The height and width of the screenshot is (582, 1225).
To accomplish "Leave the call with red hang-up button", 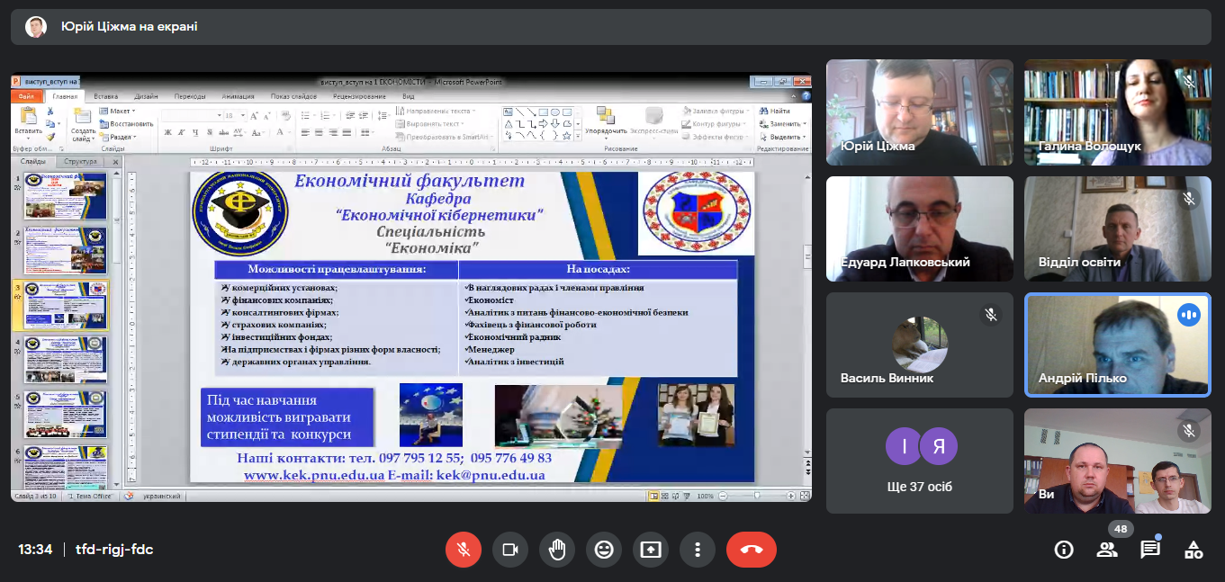I will pyautogui.click(x=751, y=550).
